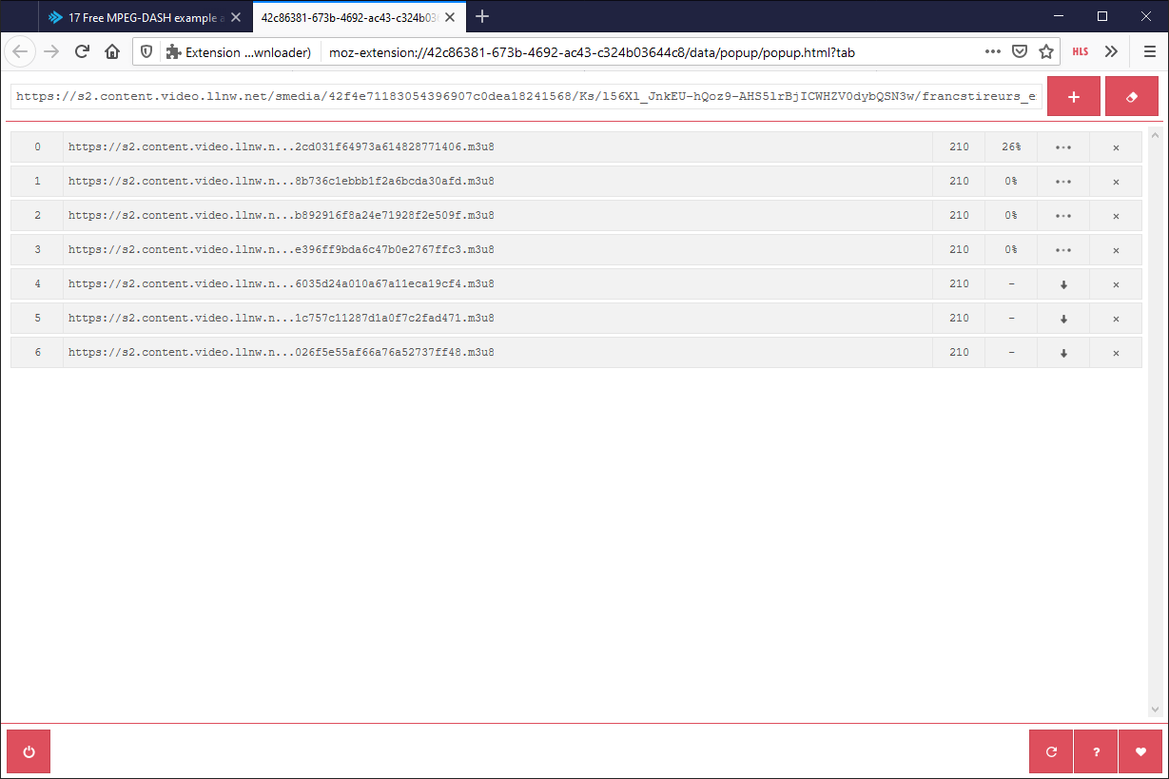The image size is (1169, 779).
Task: Download the row 5 m3u8 stream
Action: (x=1063, y=319)
